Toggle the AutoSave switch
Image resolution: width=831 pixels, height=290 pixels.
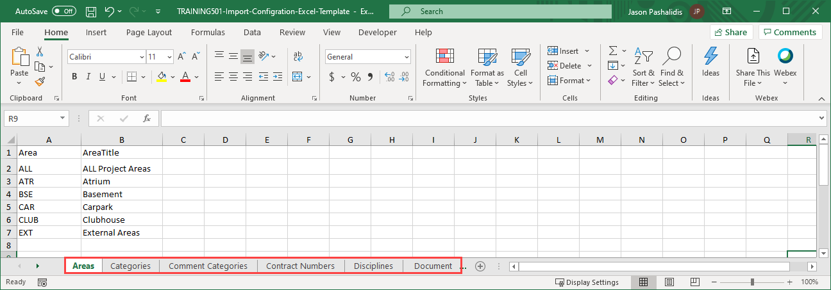[64, 12]
